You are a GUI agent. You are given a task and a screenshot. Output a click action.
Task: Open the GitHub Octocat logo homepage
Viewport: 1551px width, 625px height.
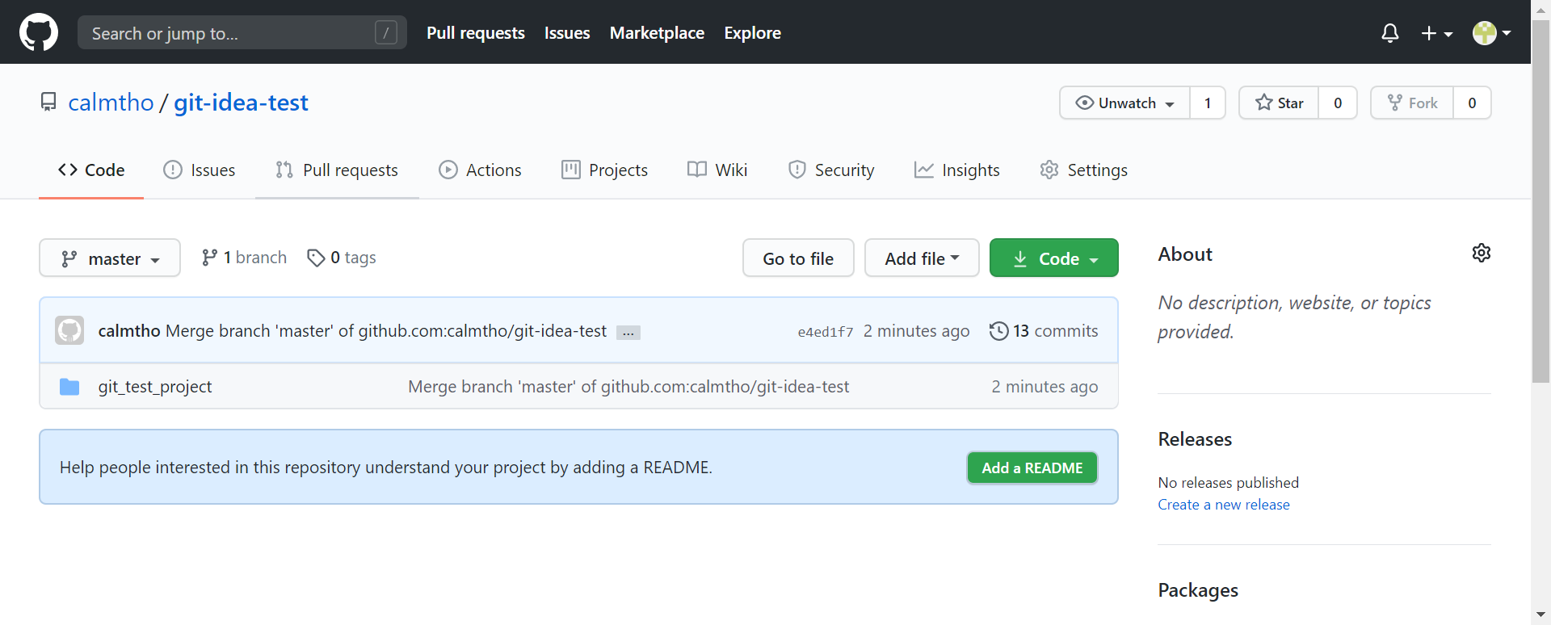pyautogui.click(x=39, y=32)
